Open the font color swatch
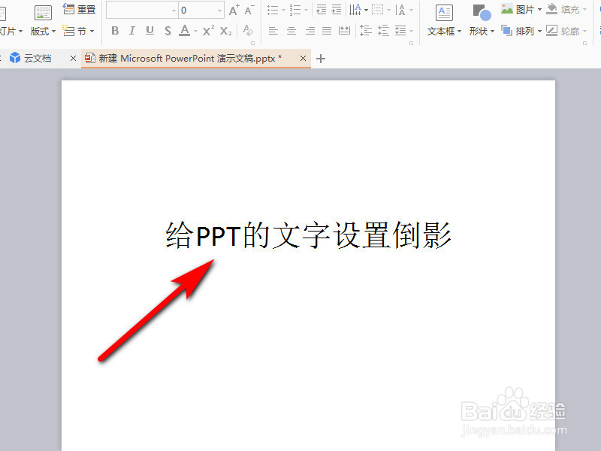 pos(184,31)
